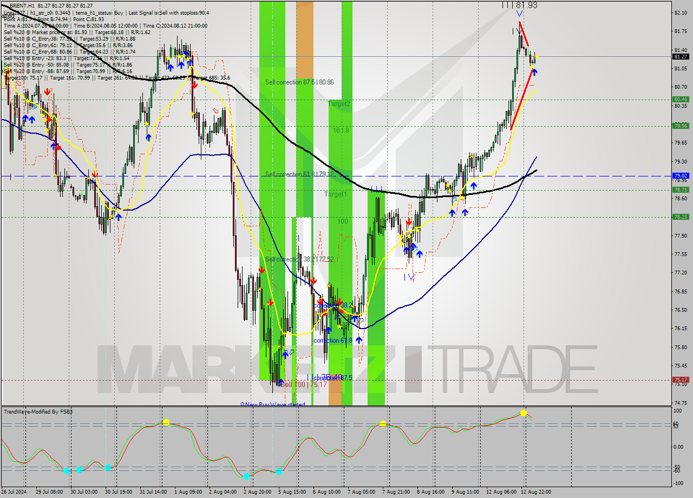Click the 'Sell correction 38.2 | 77.52' label
This screenshot has width=693, height=498.
point(299,259)
